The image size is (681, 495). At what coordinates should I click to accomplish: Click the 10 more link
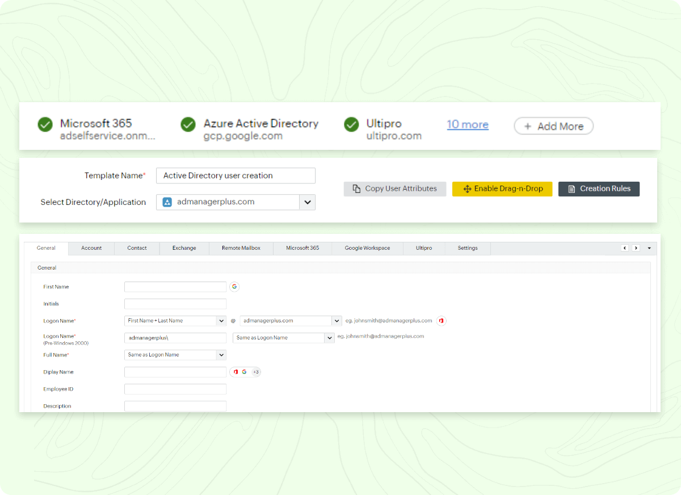[x=467, y=124]
